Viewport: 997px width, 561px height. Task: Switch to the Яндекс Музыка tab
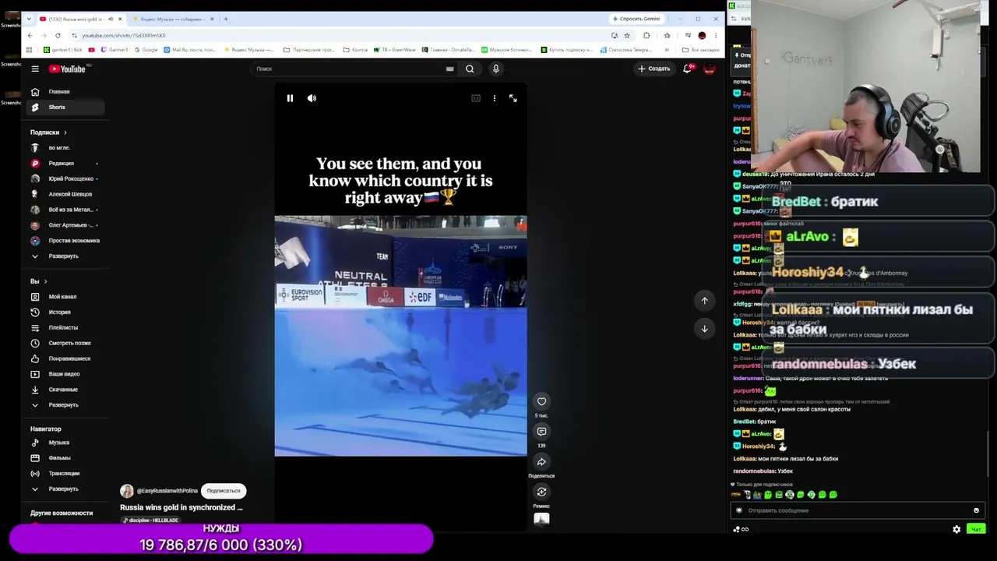171,19
